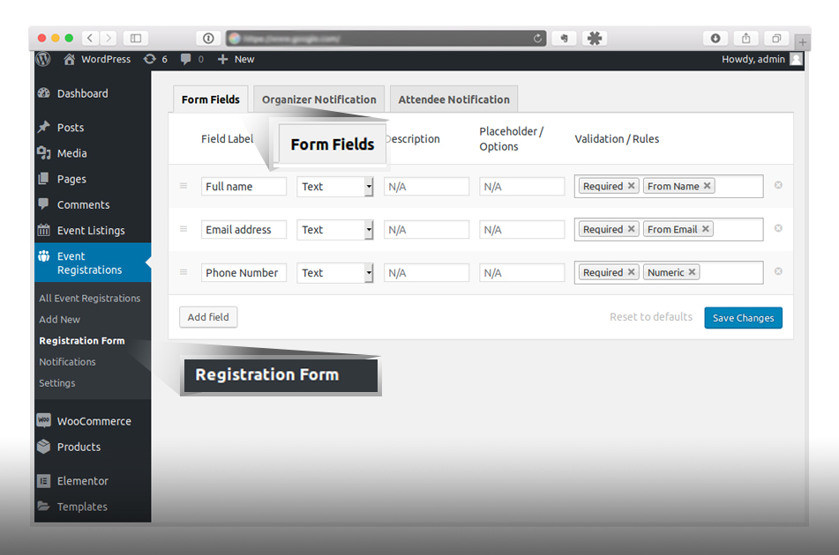Click the WordPress logo in admin bar

pyautogui.click(x=43, y=59)
